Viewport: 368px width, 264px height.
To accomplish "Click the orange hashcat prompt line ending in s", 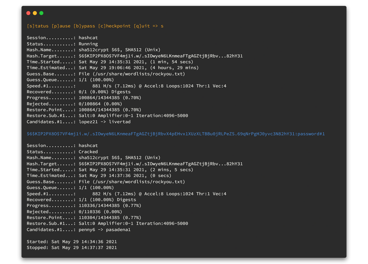I will tap(95, 26).
